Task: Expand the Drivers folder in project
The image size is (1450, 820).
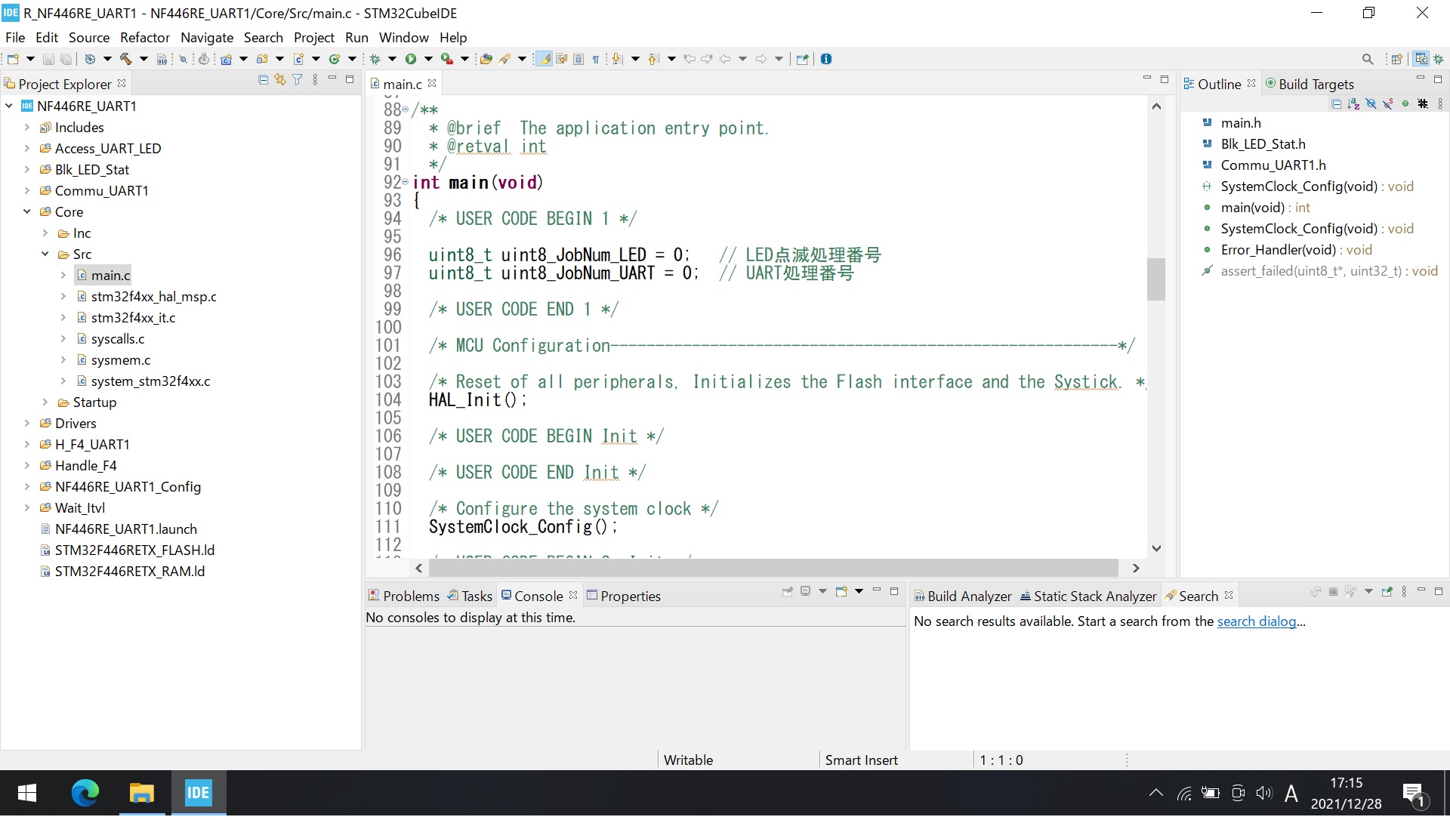Action: point(26,423)
